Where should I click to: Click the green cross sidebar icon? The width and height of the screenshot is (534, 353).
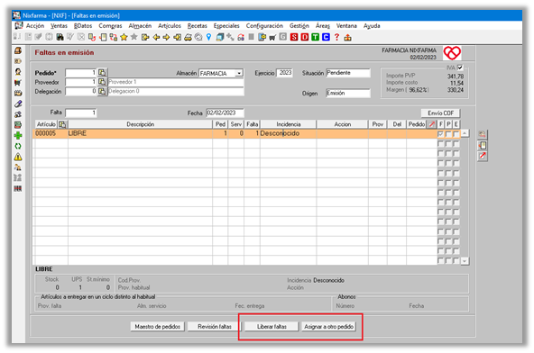tap(18, 135)
